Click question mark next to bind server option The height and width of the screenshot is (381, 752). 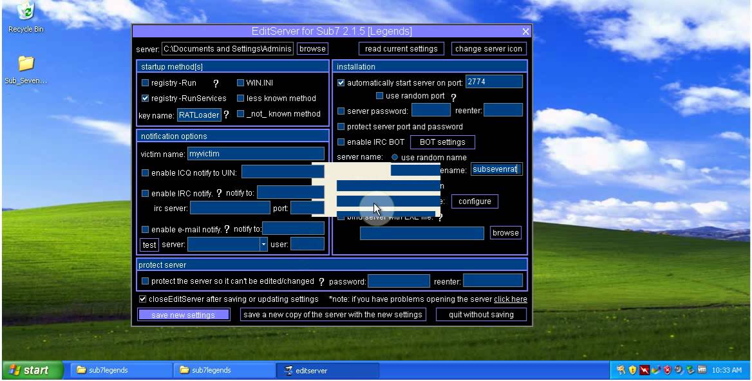[x=440, y=217]
